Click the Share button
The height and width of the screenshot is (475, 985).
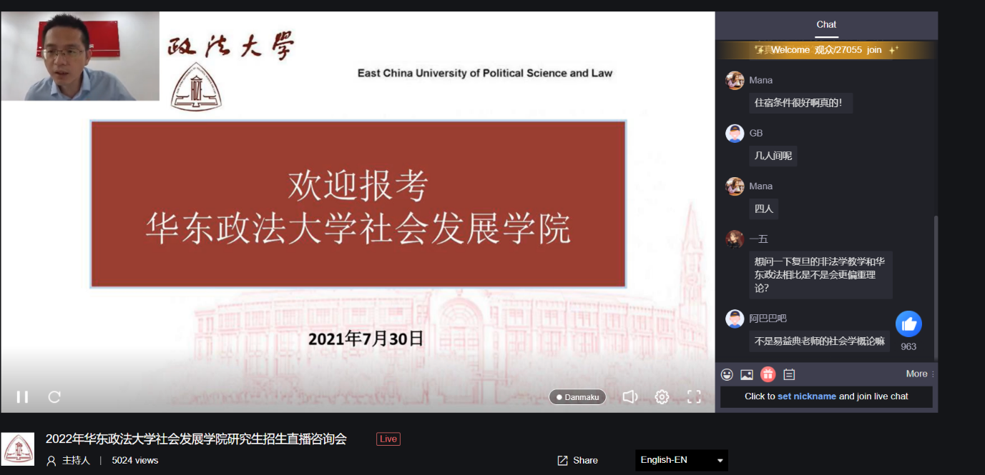point(577,460)
